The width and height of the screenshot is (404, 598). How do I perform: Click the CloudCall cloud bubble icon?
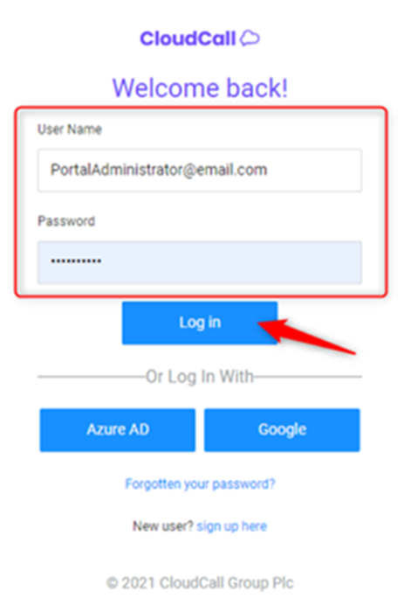pyautogui.click(x=250, y=38)
